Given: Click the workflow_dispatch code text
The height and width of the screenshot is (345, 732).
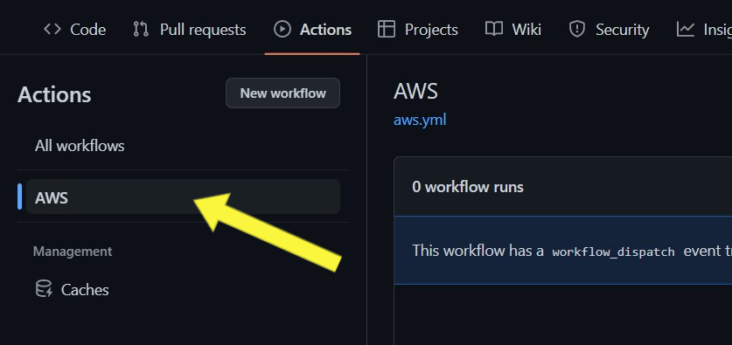Looking at the screenshot, I should coord(613,252).
